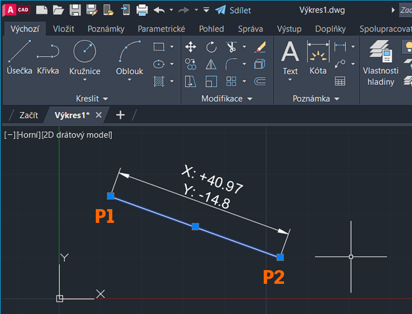Select the Oblouk arc tool
The height and width of the screenshot is (314, 412).
coord(129,57)
